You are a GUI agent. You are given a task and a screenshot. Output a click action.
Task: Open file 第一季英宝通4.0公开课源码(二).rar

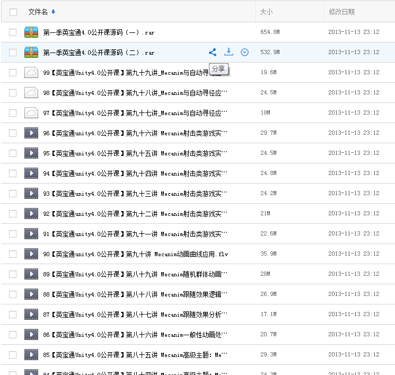pyautogui.click(x=99, y=53)
